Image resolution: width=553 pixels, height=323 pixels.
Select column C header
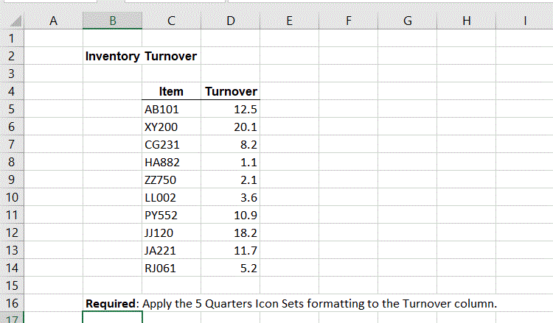point(171,21)
